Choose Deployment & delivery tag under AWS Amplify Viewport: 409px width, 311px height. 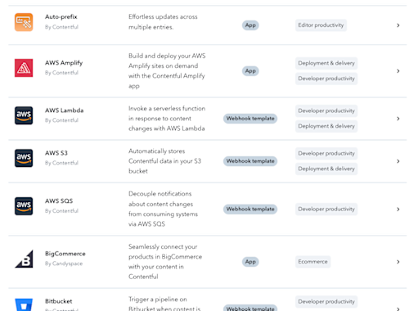pyautogui.click(x=326, y=63)
